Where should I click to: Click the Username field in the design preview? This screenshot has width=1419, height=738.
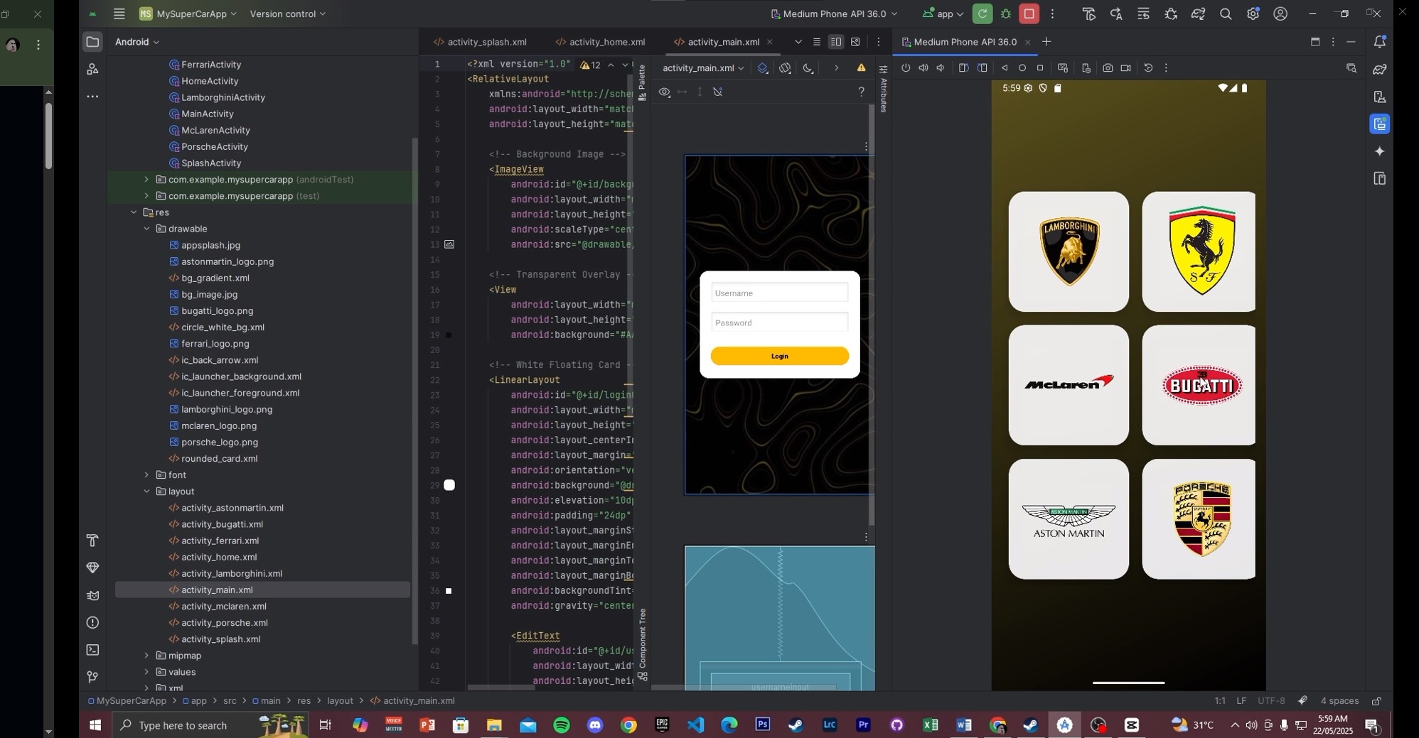[x=780, y=293]
